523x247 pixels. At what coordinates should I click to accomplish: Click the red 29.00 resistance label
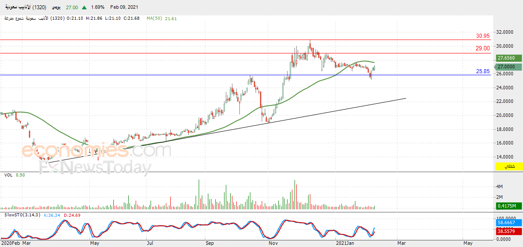483,49
